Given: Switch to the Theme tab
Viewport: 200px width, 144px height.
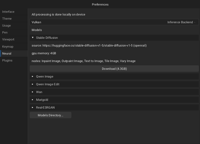Looking at the screenshot, I should click(7, 19).
